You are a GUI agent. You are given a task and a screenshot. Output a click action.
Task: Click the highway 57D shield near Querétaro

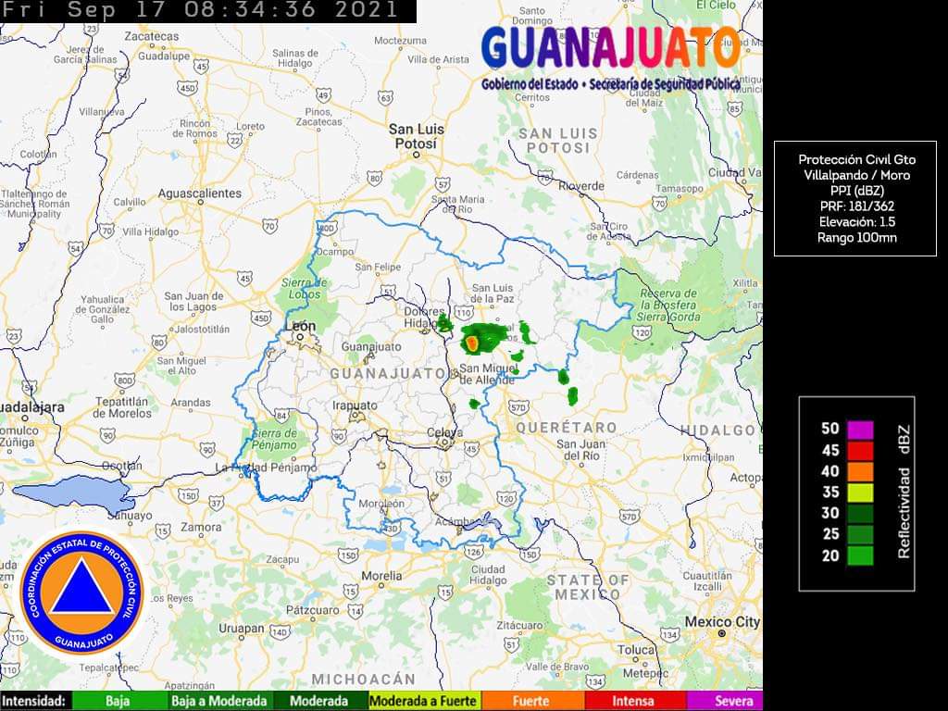click(x=518, y=407)
